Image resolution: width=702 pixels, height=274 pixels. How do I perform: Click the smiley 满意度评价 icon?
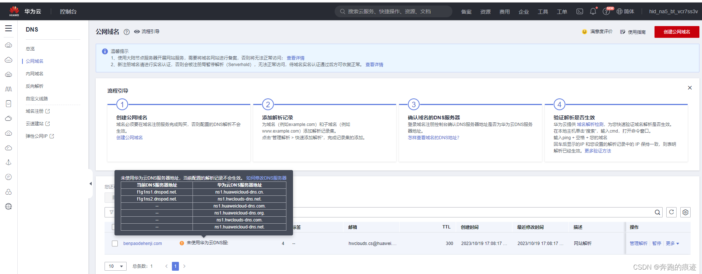[x=585, y=32]
